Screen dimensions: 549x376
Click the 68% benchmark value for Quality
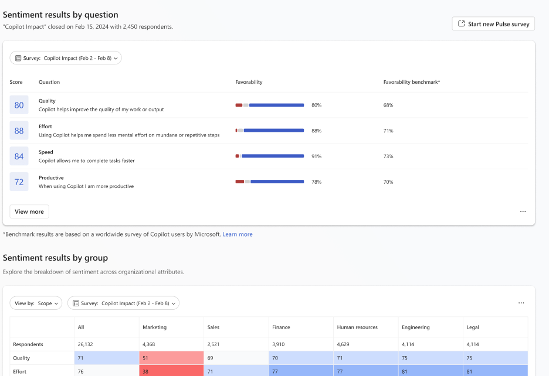pos(388,105)
